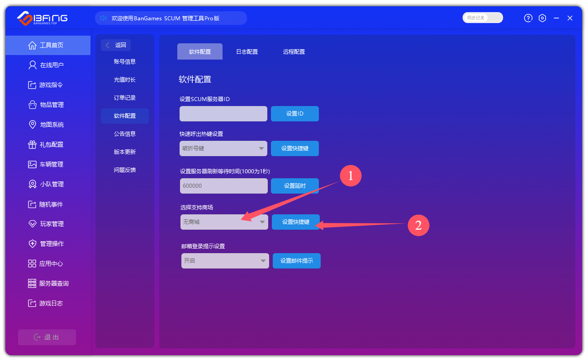The image size is (588, 361).
Task: Click the icon next to 随机事件
Action: pos(32,204)
